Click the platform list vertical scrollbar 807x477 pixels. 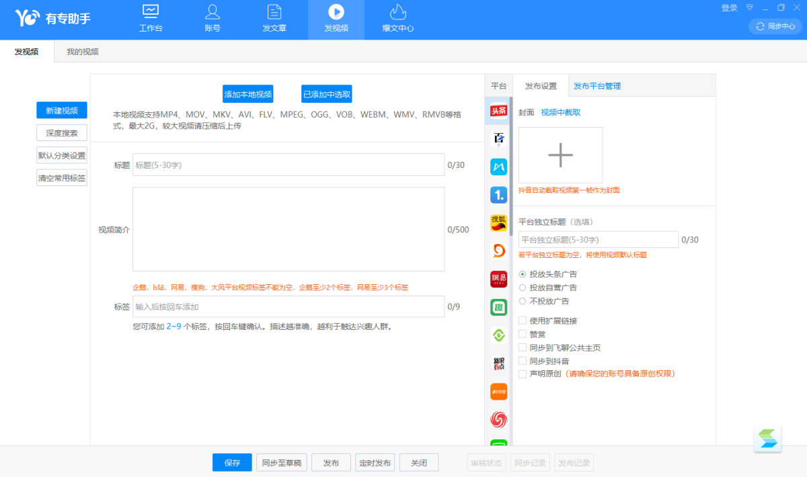click(510, 168)
